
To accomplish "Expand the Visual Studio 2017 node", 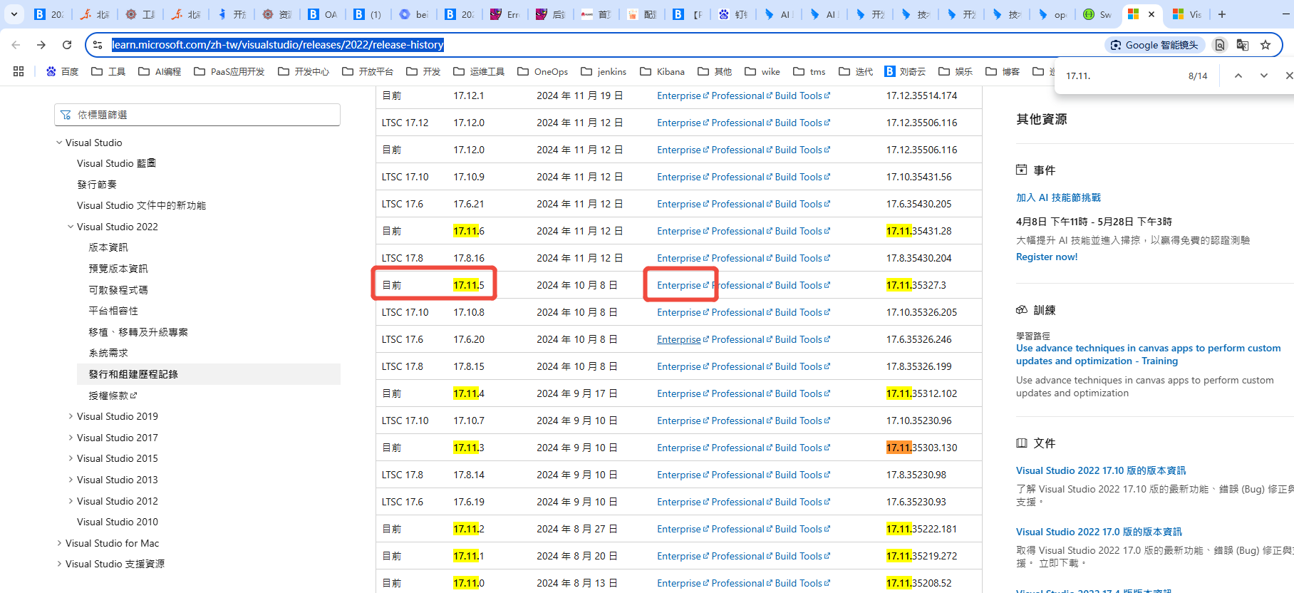I will pos(71,438).
